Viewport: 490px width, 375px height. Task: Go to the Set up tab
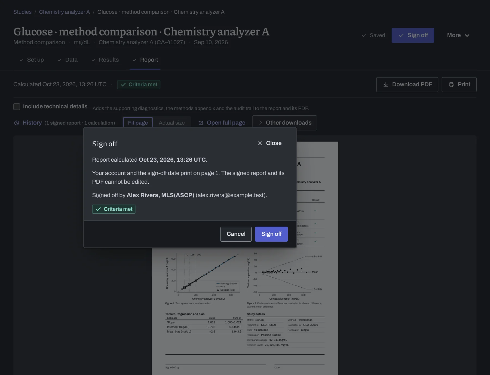tap(32, 60)
